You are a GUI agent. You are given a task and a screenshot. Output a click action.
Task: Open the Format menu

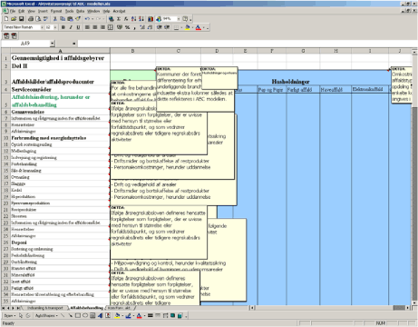[56, 11]
